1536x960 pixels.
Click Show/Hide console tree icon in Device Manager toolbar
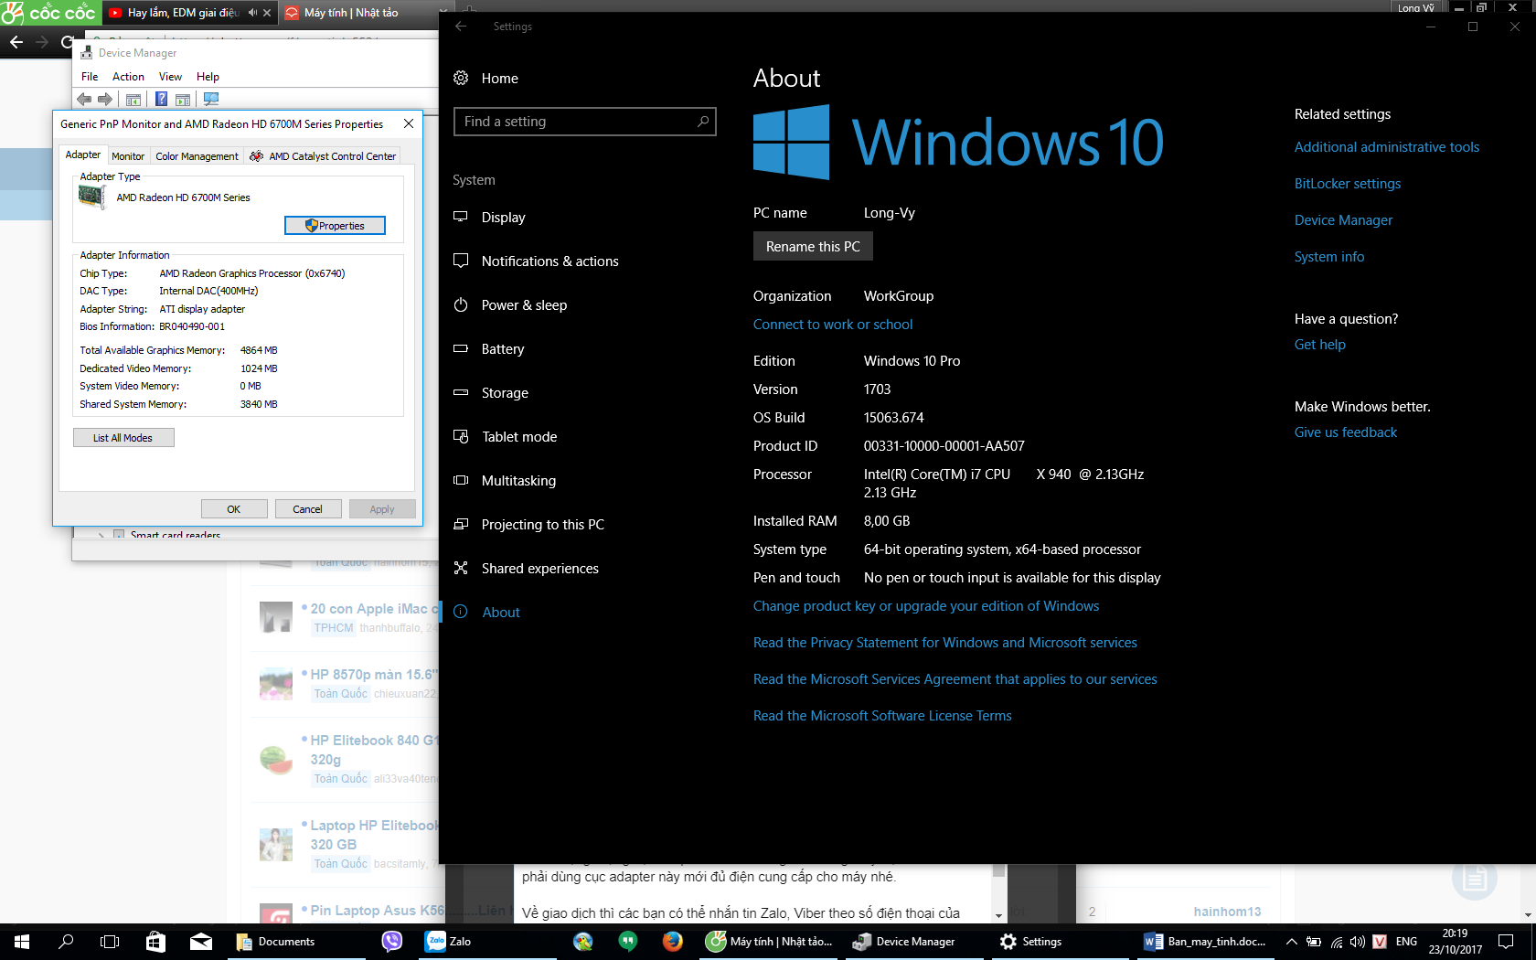tap(133, 100)
